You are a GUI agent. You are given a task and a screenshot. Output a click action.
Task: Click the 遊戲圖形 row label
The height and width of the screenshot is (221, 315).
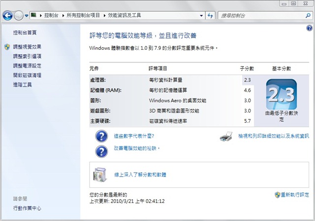[100, 111]
